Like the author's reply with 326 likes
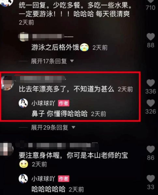This screenshot has width=158, height=195. coord(151,103)
